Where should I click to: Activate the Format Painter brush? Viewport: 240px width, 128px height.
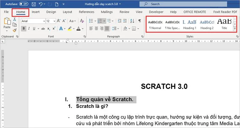pos(14,30)
